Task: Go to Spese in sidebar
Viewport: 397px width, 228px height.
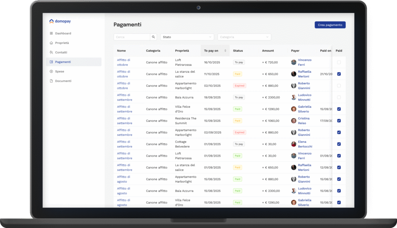Action: click(59, 71)
